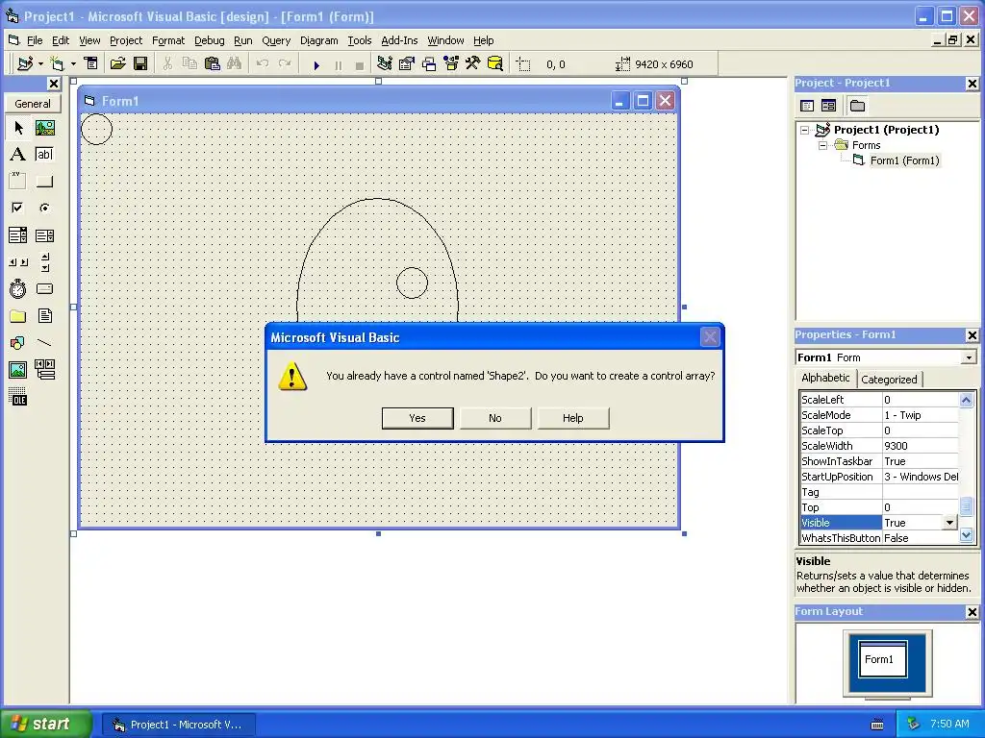
Task: Open Object Browser from toolbar
Action: click(x=451, y=64)
